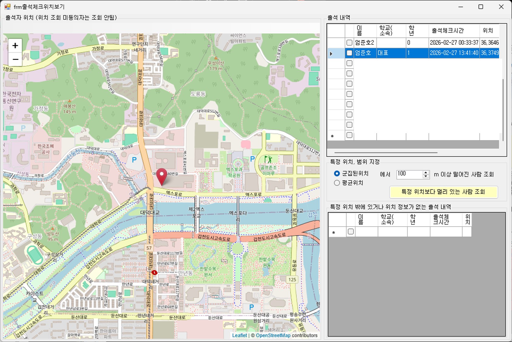Click the 학교(소속) header in the lower grid

(393, 219)
